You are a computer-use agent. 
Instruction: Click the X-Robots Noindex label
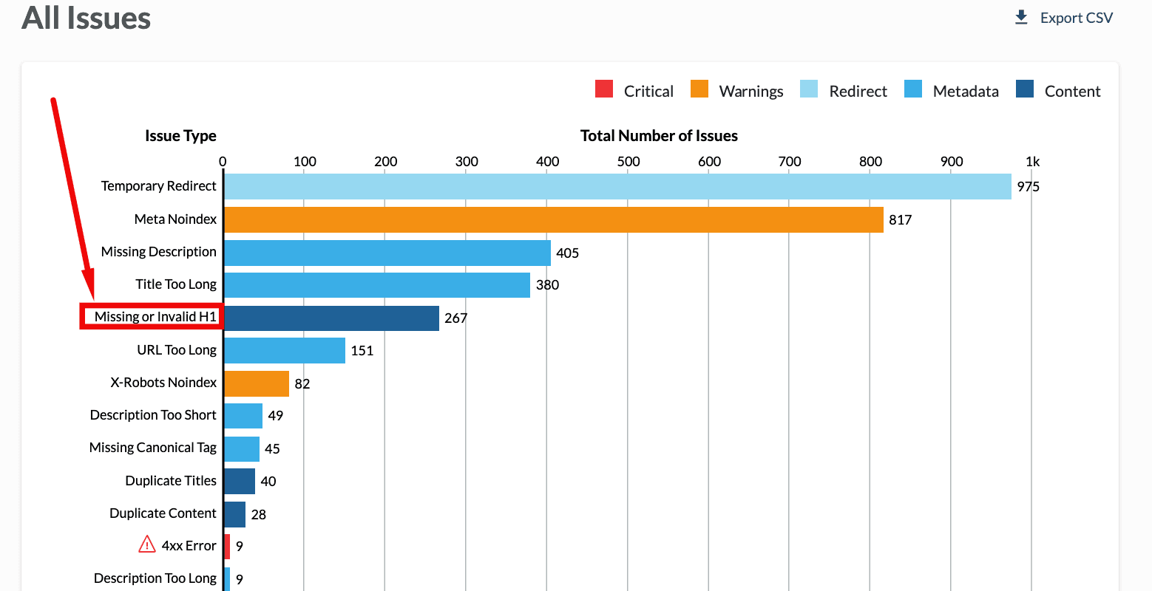coord(163,383)
